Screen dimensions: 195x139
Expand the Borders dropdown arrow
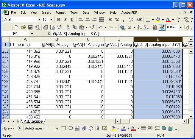point(153,20)
